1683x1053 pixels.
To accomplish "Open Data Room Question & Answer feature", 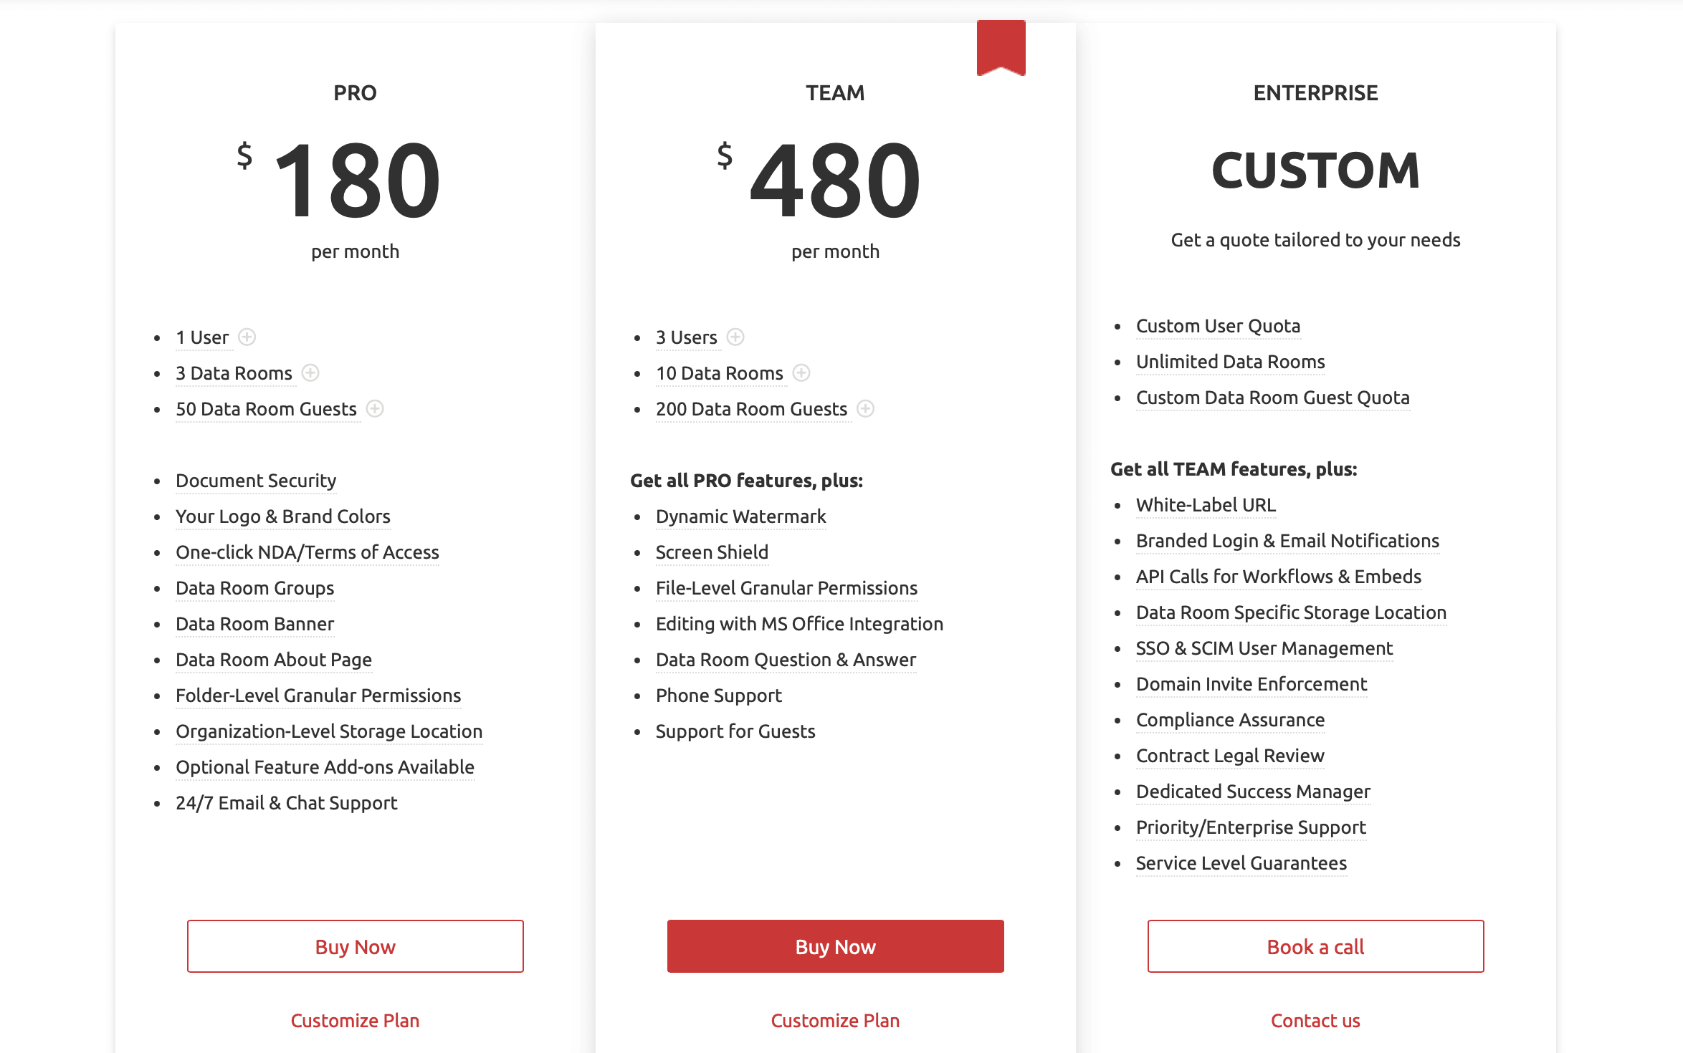I will [786, 660].
